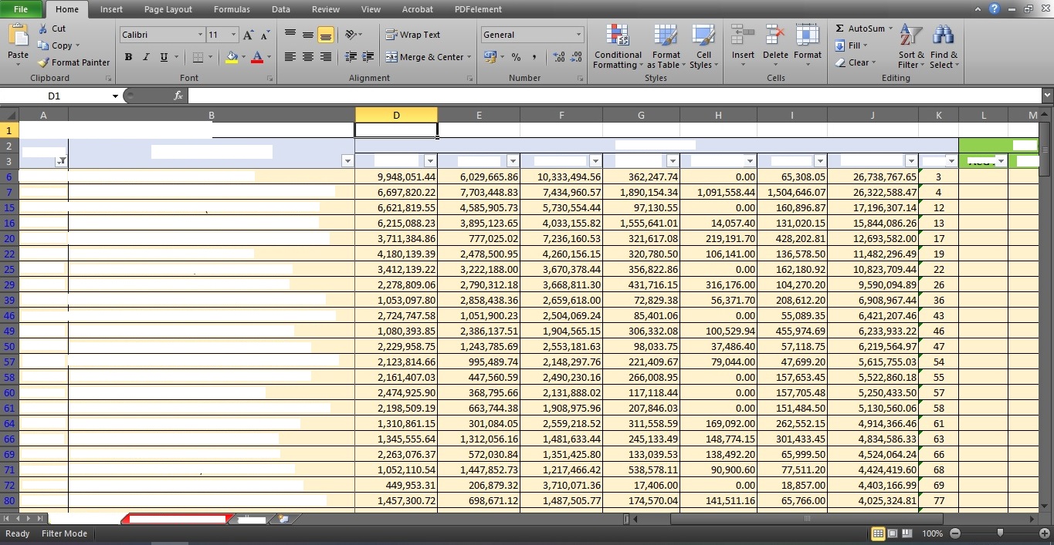
Task: Click the Decrease Indent icon
Action: coord(351,57)
